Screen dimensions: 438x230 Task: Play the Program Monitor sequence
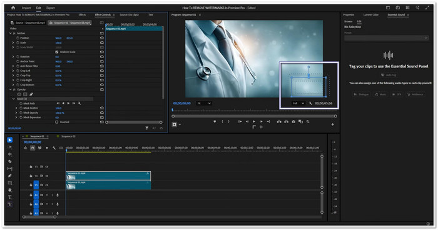coord(254,122)
